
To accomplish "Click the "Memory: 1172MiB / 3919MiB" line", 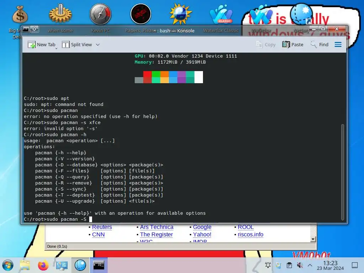I will tap(170, 62).
